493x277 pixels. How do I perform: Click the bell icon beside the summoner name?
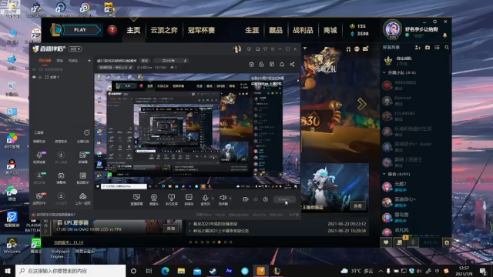[x=445, y=35]
